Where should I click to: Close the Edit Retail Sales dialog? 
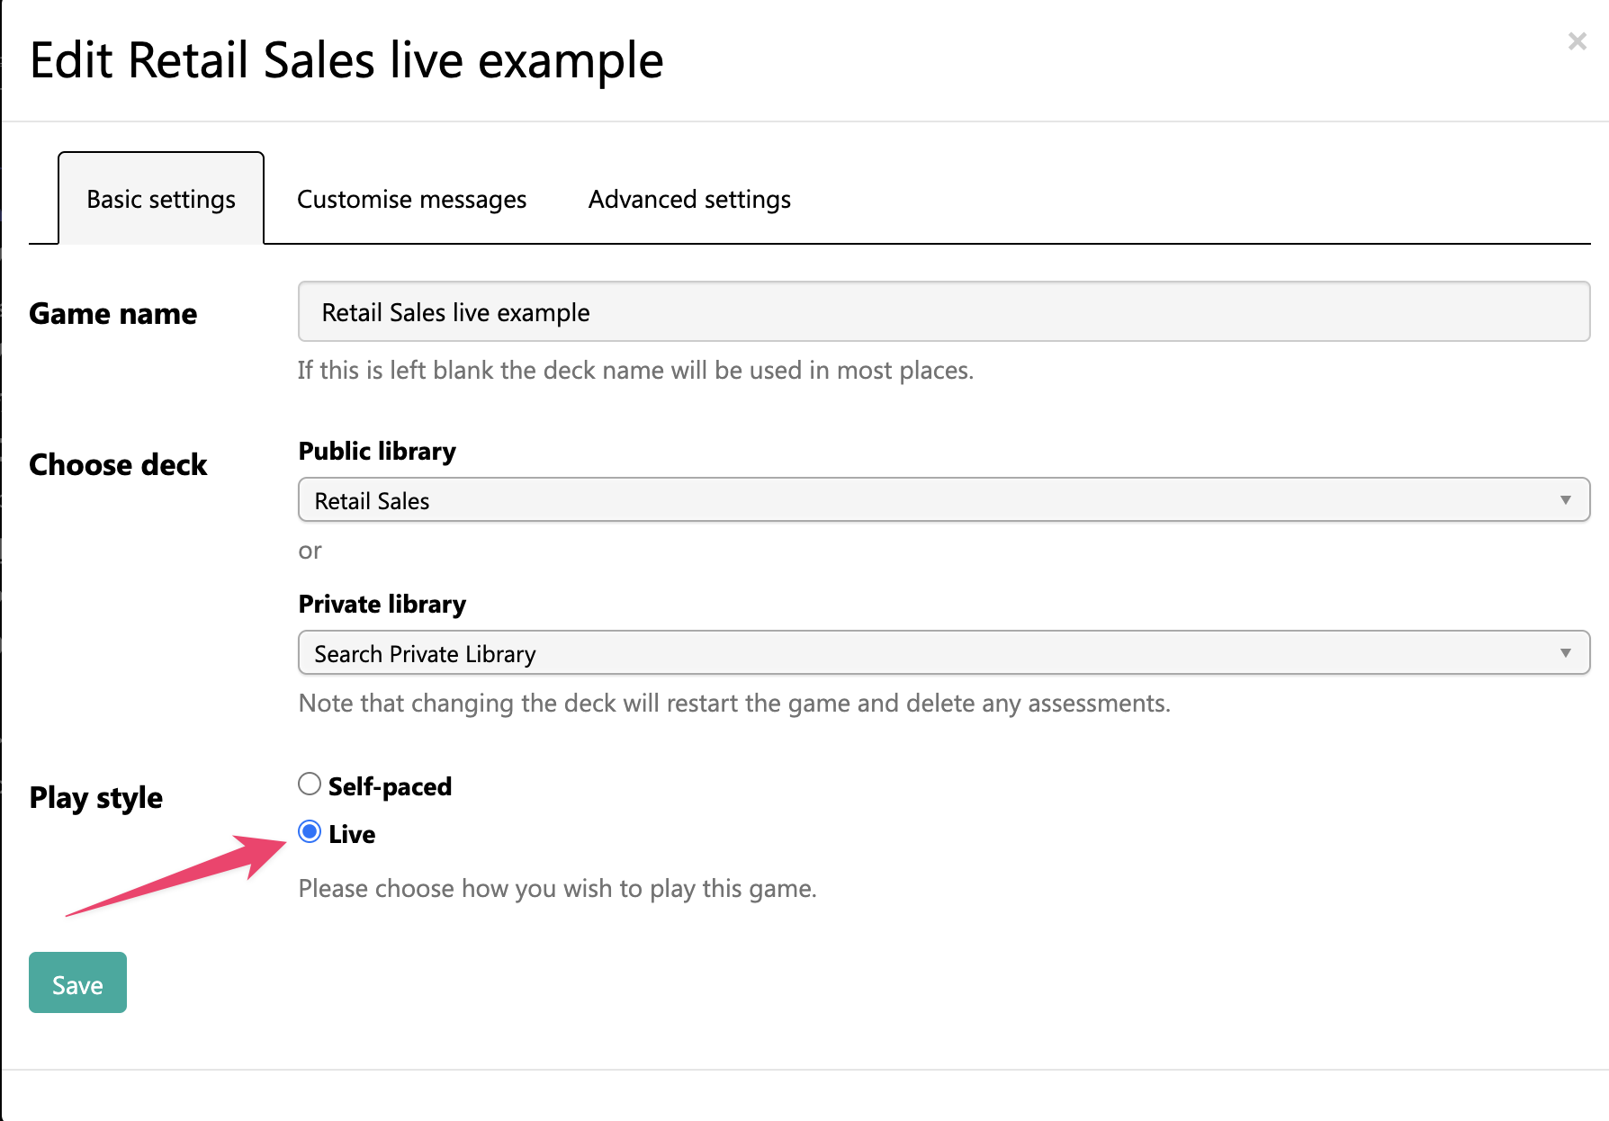tap(1577, 41)
